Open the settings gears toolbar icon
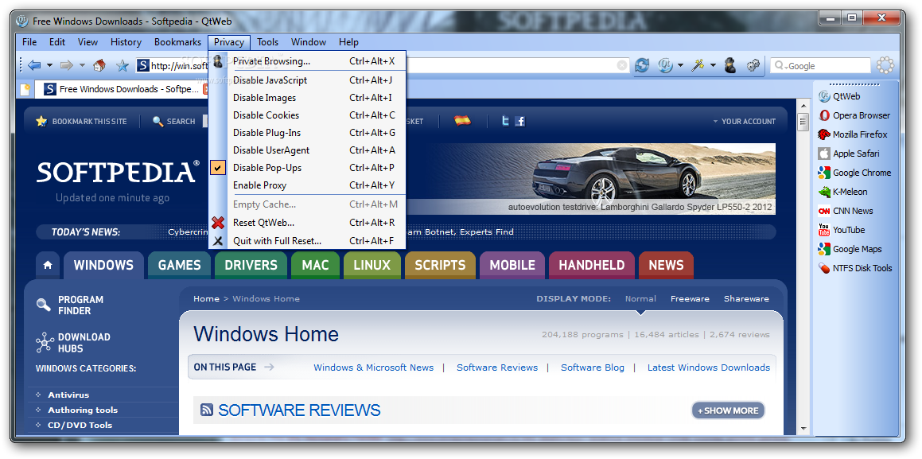 click(x=753, y=65)
